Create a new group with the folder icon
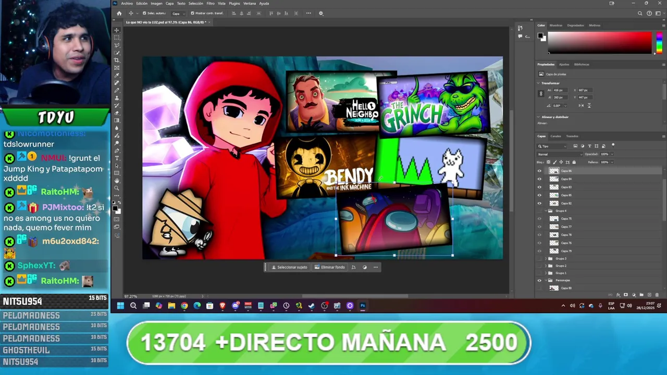This screenshot has width=667, height=375. 641,295
